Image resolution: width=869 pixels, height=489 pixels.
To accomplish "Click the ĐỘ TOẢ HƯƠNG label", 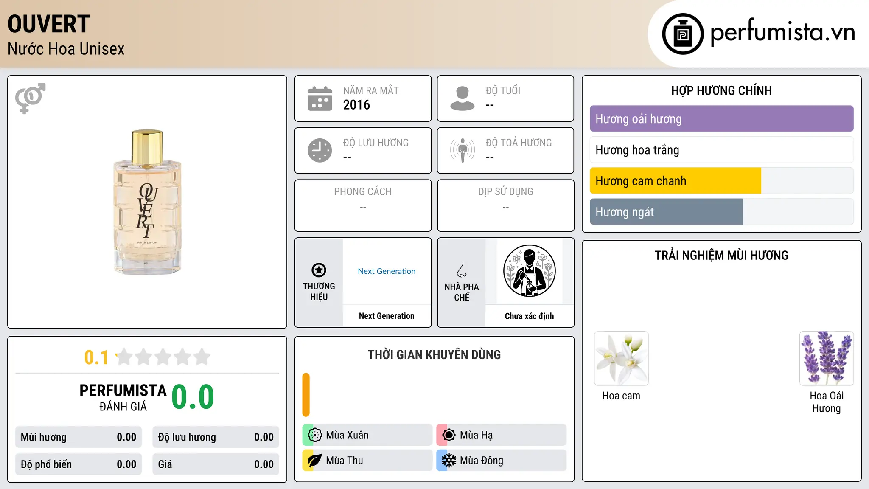I will tap(519, 143).
